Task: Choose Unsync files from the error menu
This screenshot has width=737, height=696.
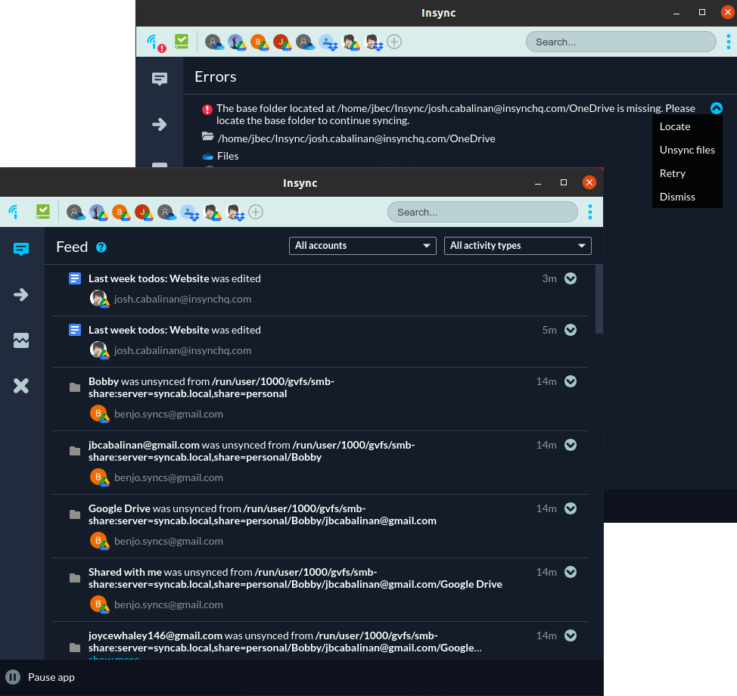Action: 687,150
